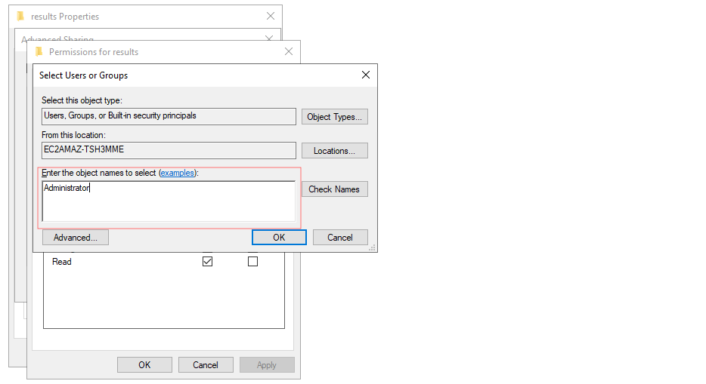This screenshot has height=384, width=706.
Task: Click the folder icon in Permissions for results title
Action: [39, 52]
